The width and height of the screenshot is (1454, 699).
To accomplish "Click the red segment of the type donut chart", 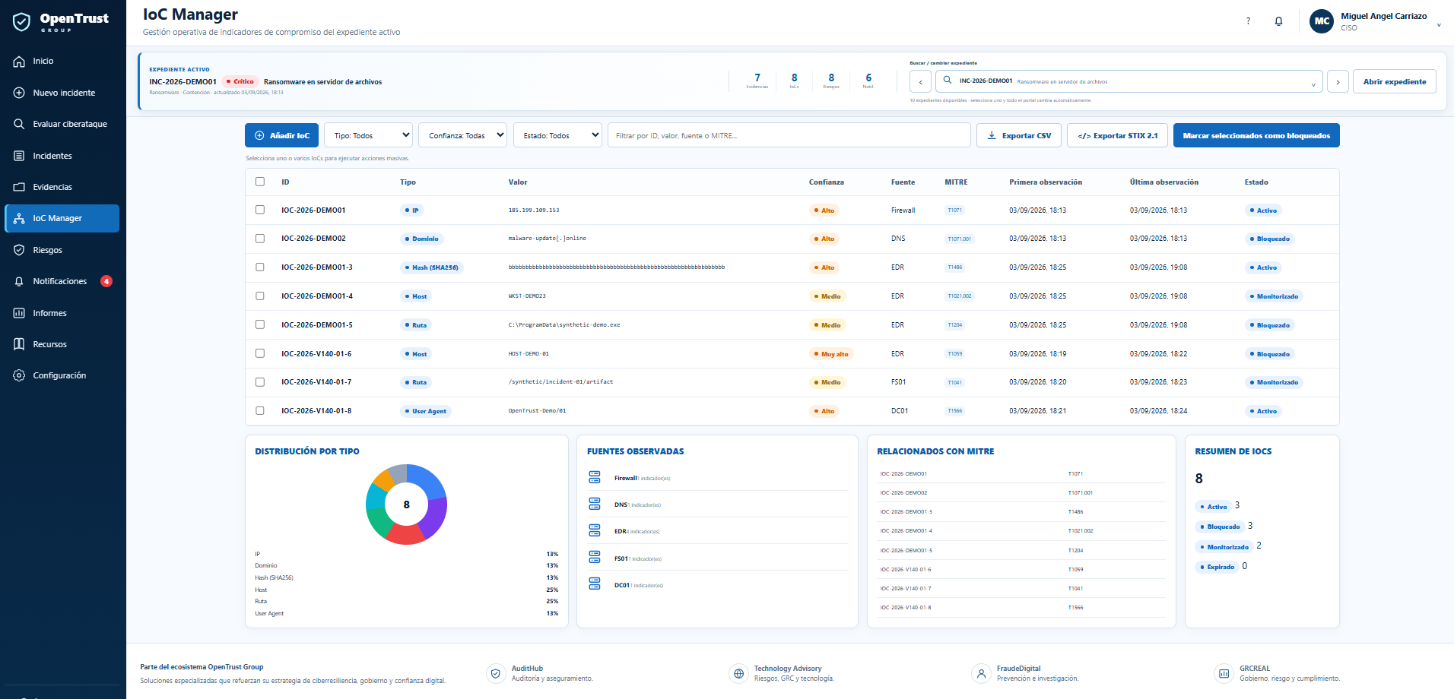I will point(406,535).
